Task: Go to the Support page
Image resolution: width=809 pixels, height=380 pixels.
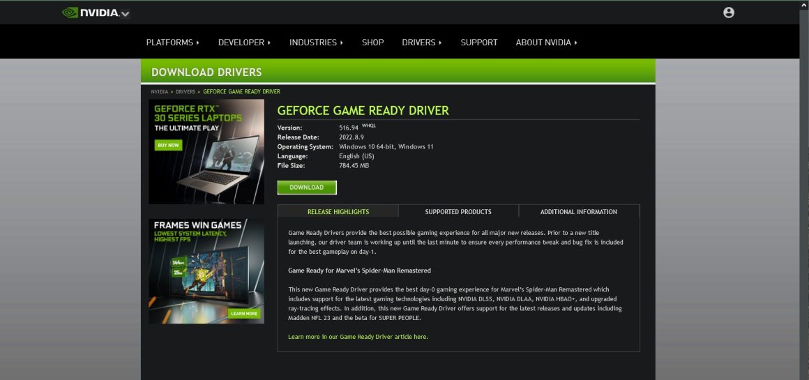Action: click(479, 43)
